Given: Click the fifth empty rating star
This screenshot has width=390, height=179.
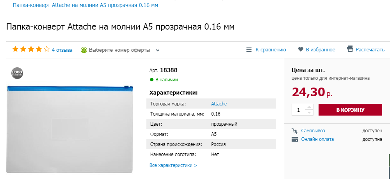Looking at the screenshot, I should 46,49.
